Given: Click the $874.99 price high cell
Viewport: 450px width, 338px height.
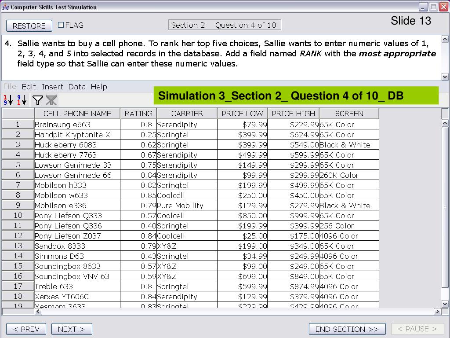Looking at the screenshot, I should pyautogui.click(x=293, y=286).
